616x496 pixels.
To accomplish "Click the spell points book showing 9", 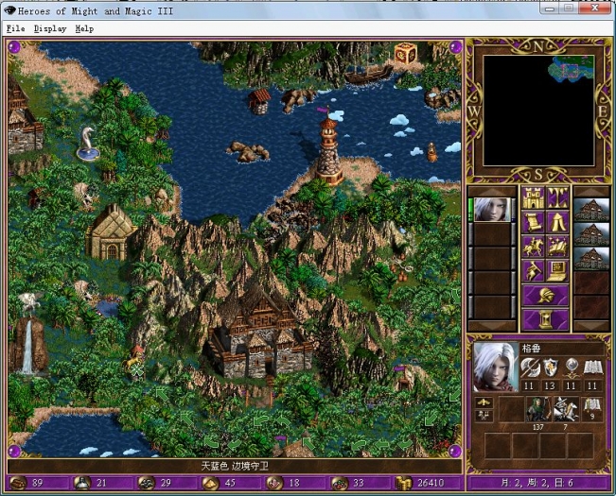I will pos(592,409).
